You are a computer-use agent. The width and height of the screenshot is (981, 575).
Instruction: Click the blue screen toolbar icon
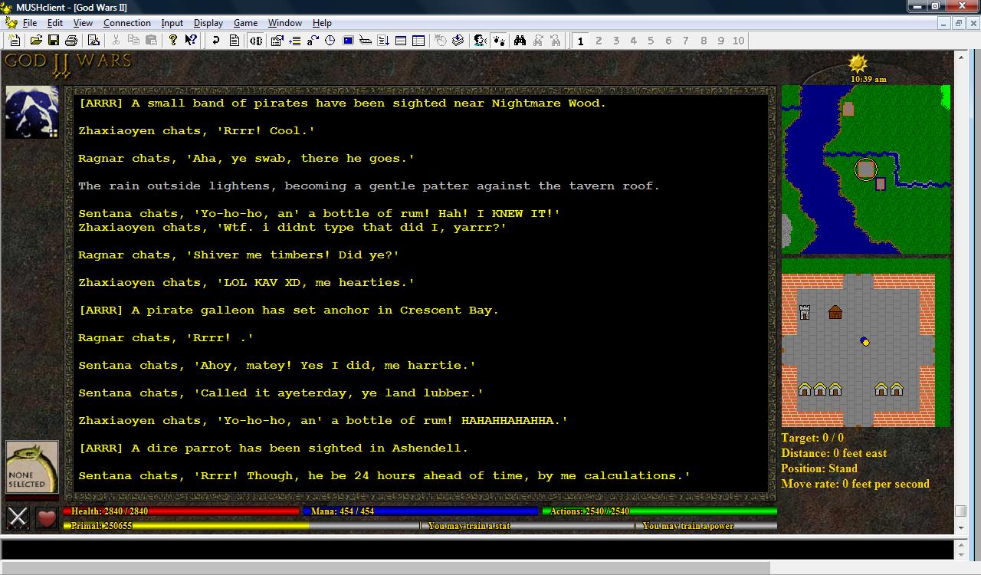[348, 41]
